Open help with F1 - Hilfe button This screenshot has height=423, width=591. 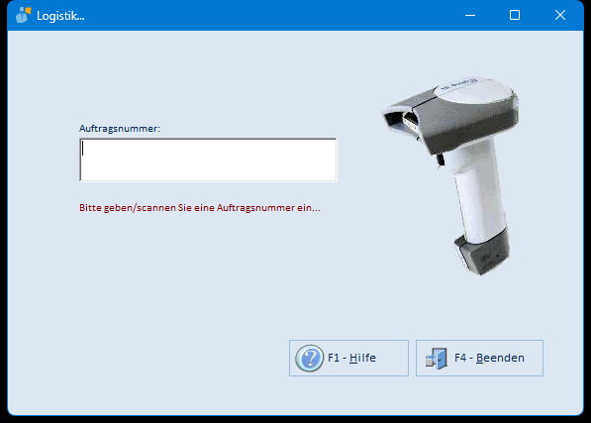tap(348, 358)
